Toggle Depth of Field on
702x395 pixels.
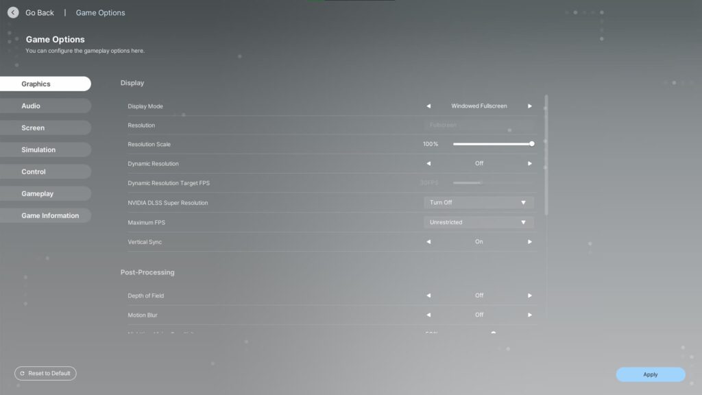pos(529,295)
